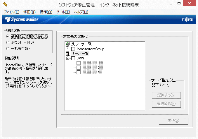The image size is (198, 139).
Task: Minimize the ソフトウェア修正管理 window
Action: (171, 4)
